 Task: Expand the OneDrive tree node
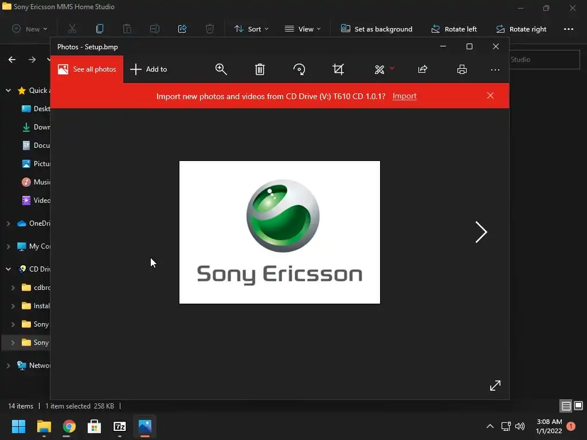click(8, 223)
